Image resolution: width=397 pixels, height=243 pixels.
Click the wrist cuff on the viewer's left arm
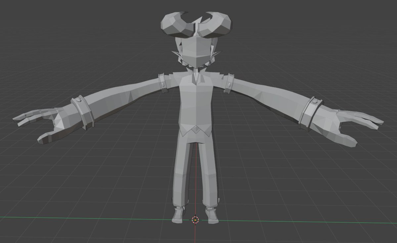(x=83, y=112)
